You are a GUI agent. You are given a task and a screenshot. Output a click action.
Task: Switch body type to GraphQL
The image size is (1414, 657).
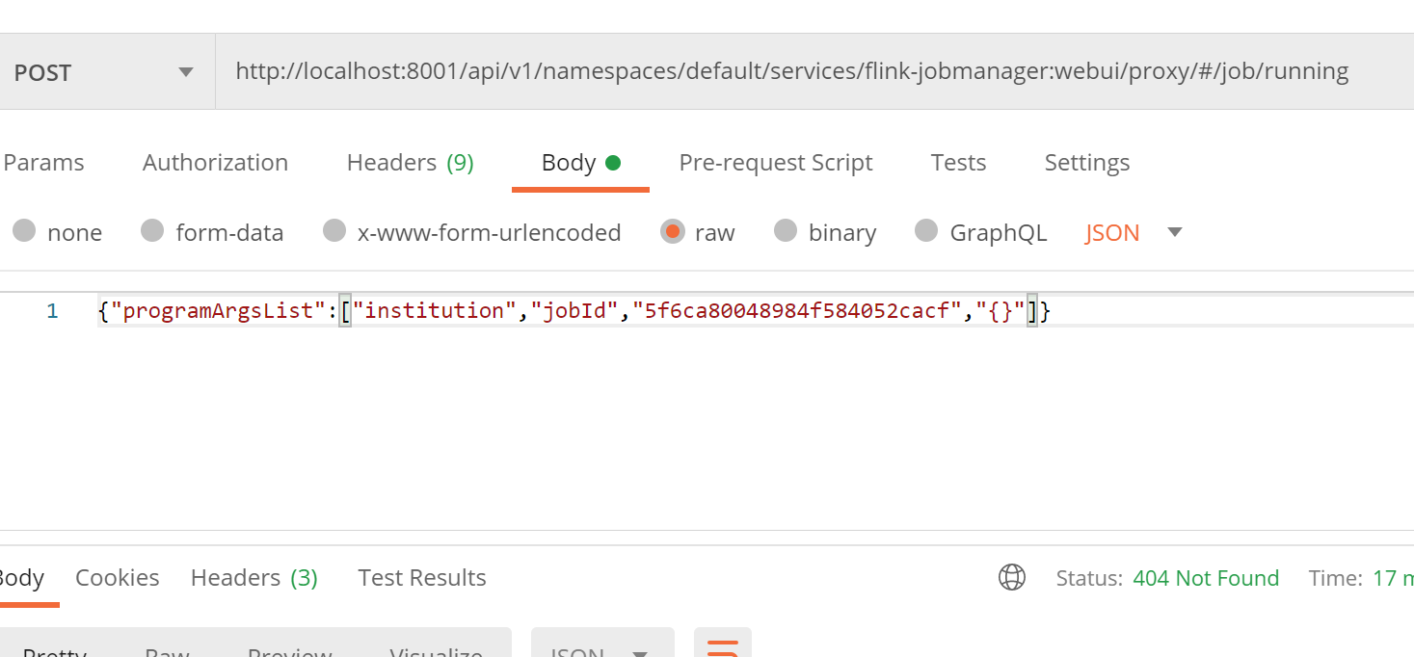[x=926, y=231]
